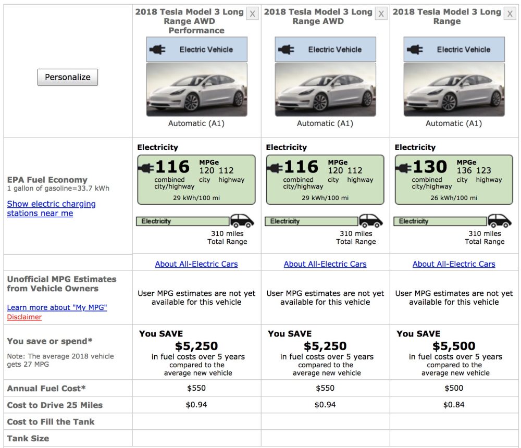The height and width of the screenshot is (448, 521).
Task: Close the 2018 Tesla Model 3 Long Range column
Action: pos(510,14)
